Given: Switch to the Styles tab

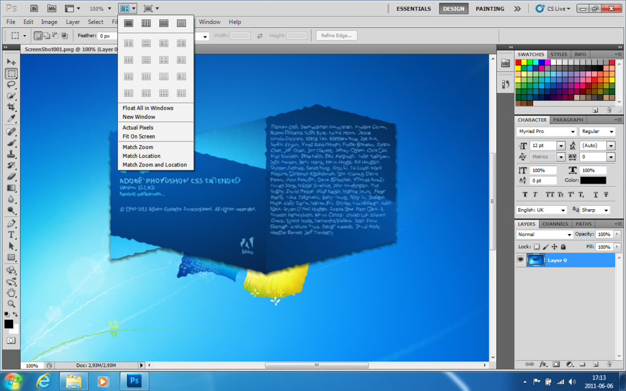Looking at the screenshot, I should [x=558, y=54].
